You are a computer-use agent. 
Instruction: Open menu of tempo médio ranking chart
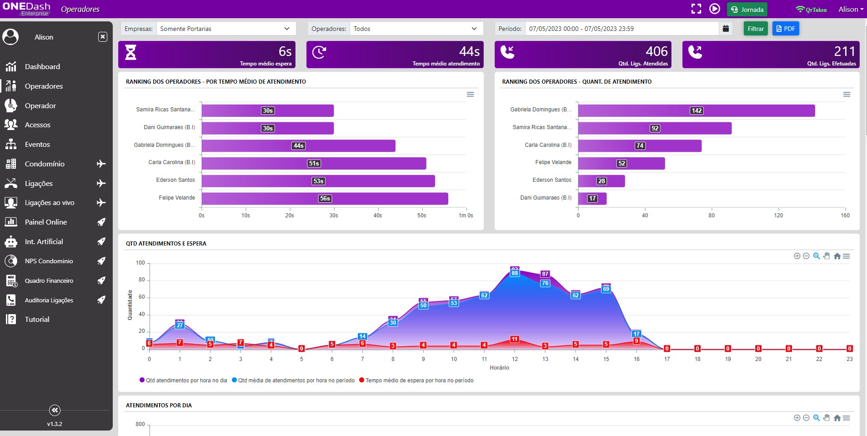coord(471,95)
